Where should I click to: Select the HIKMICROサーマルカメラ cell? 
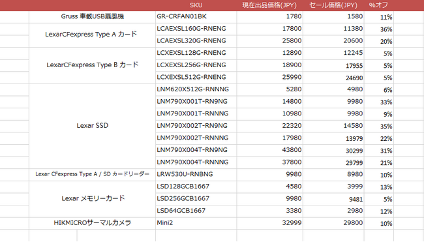click(92, 223)
